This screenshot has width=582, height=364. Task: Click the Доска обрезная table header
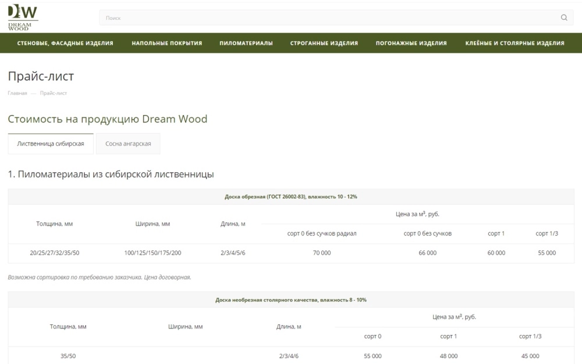pos(291,197)
